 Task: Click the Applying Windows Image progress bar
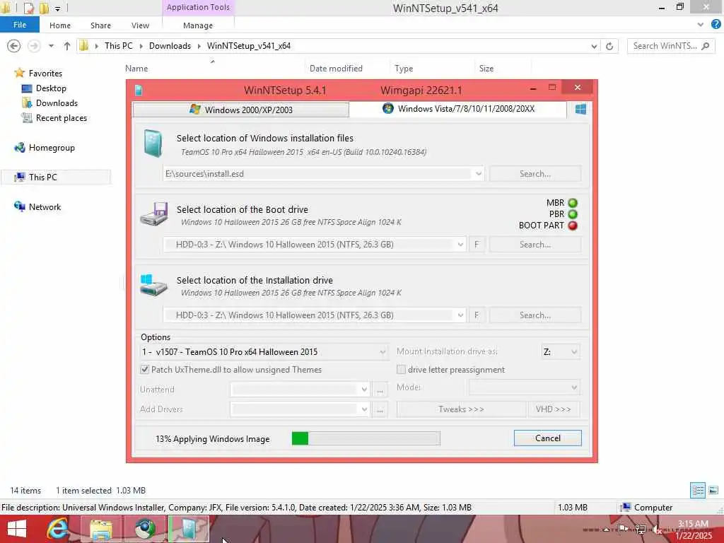[x=366, y=438]
